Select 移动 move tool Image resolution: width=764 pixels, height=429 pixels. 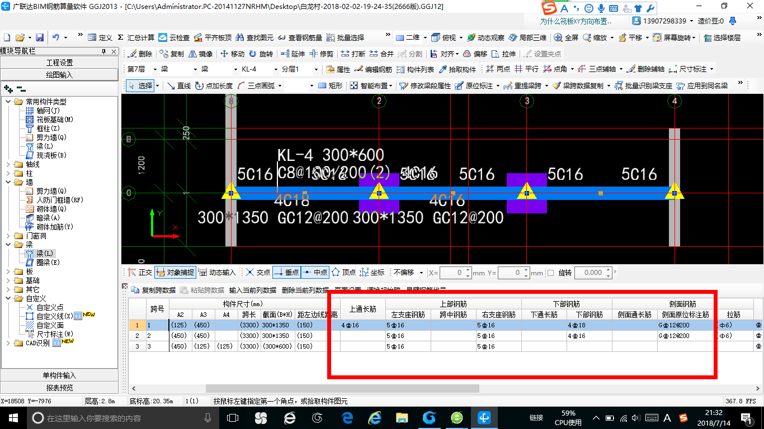click(x=233, y=54)
